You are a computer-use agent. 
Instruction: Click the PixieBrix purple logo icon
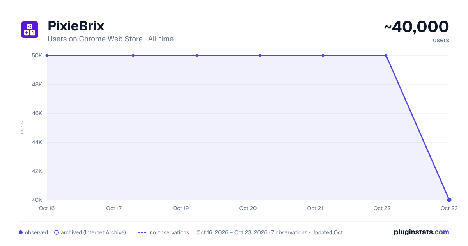[30, 30]
